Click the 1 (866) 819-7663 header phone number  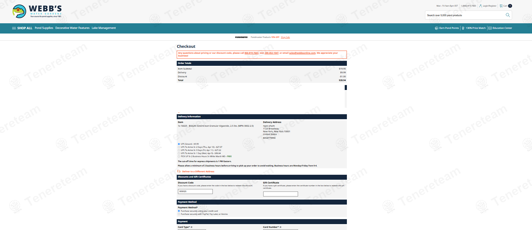[x=469, y=6]
